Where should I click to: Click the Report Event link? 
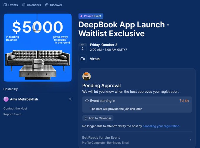pyautogui.click(x=12, y=114)
